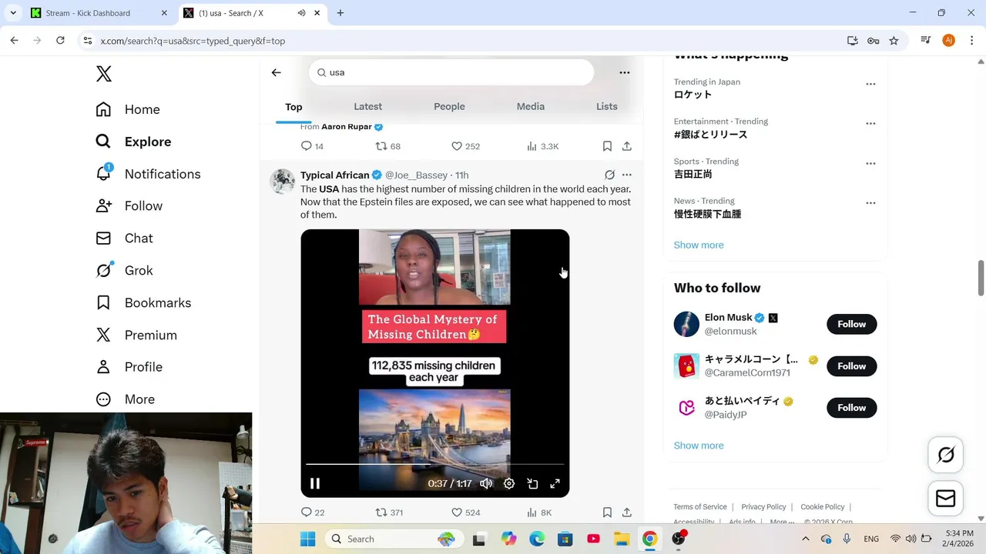The height and width of the screenshot is (554, 986).
Task: Open options for the #銀ばとリリース trend
Action: pyautogui.click(x=870, y=123)
